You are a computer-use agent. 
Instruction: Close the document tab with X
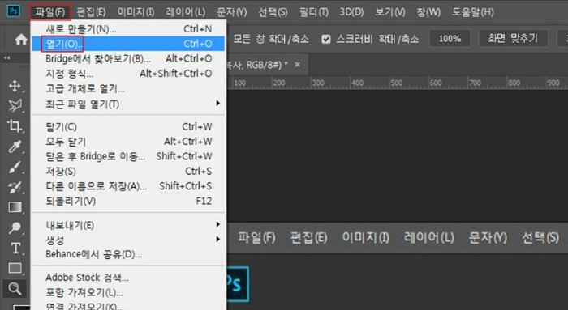(298, 65)
